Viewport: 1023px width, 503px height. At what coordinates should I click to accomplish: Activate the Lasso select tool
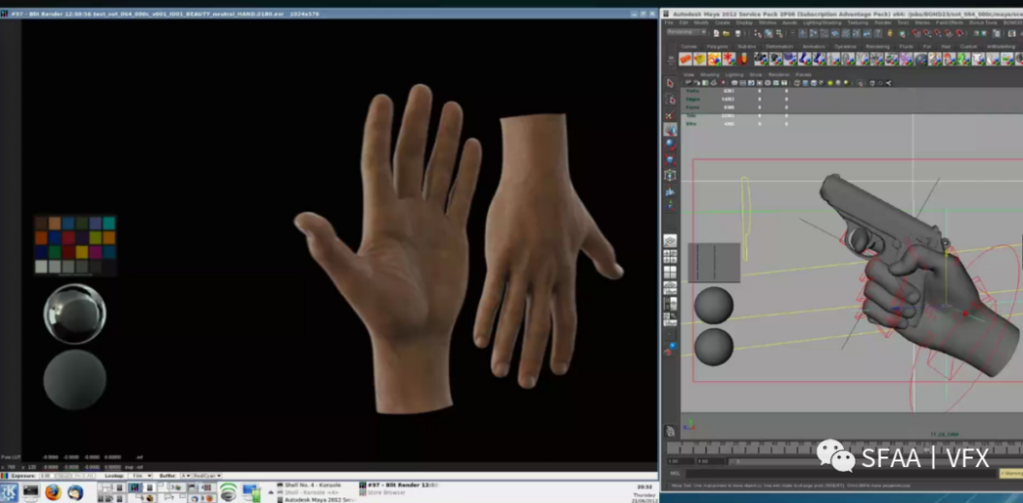pos(670,100)
